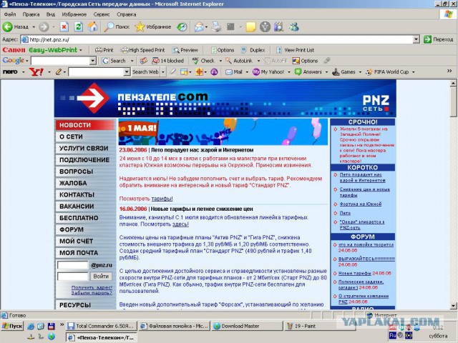Open the Правка menu
Image resolution: width=458 pixels, height=343 pixels.
pos(31,14)
